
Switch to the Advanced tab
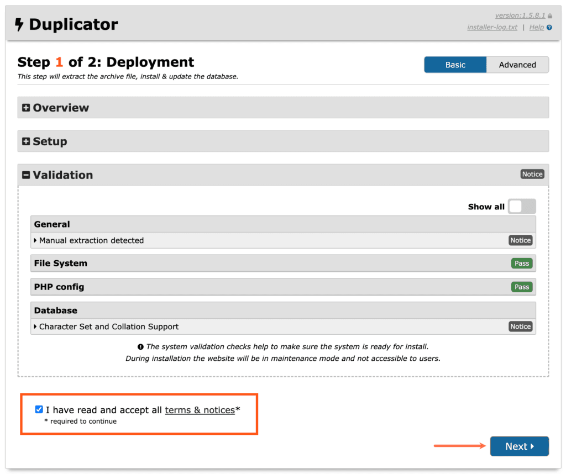[x=517, y=65]
